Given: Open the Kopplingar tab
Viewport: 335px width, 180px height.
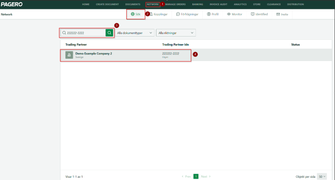Looking at the screenshot, I should [159, 14].
